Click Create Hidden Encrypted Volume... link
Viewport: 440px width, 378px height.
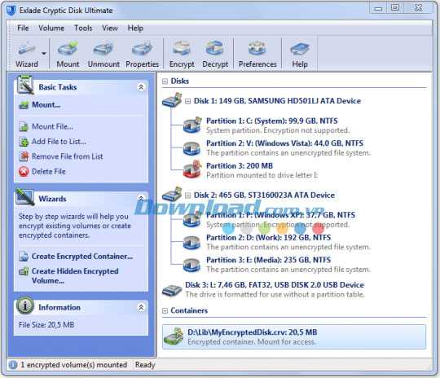point(75,275)
